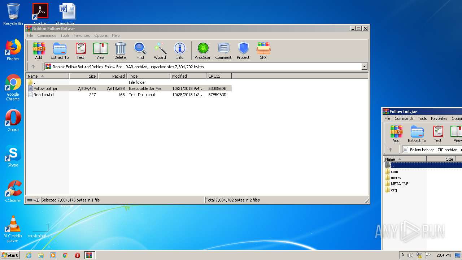Select the Follow bot.jar file row
This screenshot has height=260, width=462.
pos(129,88)
